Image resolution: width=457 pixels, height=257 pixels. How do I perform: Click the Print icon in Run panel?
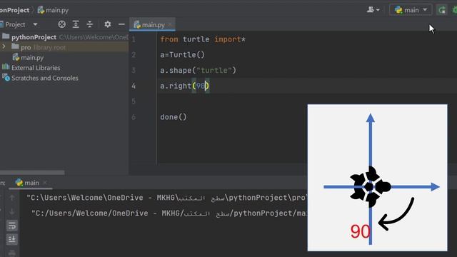click(12, 253)
